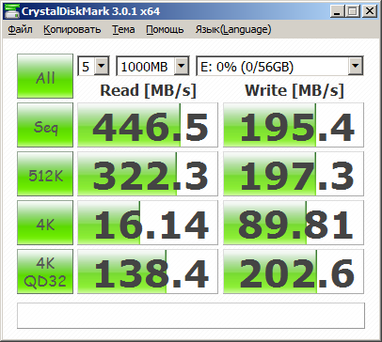Screen dimensions: 382x342
Task: Click the CrystalDiskMark title bar icon
Action: [x=11, y=12]
